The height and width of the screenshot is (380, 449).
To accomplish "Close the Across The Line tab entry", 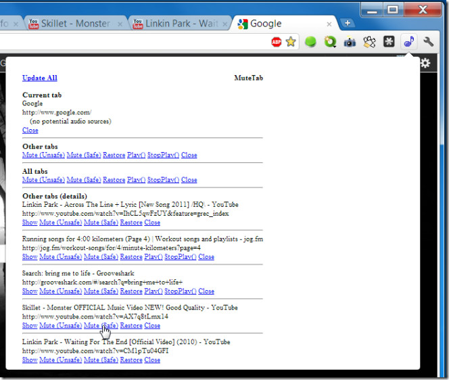I will 152,222.
